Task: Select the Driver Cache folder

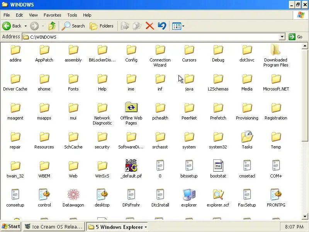Action: [15, 82]
